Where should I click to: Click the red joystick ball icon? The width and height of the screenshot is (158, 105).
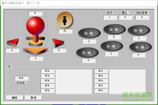pyautogui.click(x=35, y=26)
